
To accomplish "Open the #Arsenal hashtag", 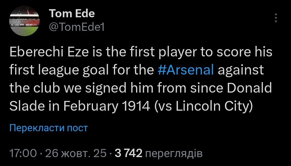I will click(x=185, y=70).
